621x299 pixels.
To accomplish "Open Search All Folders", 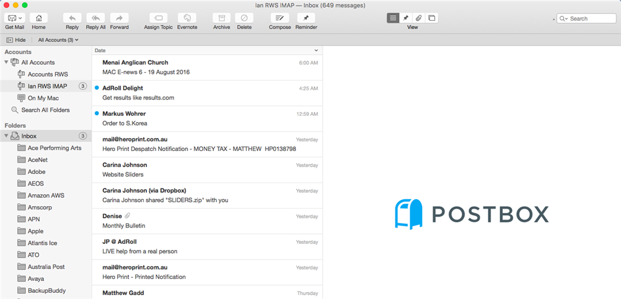I will (46, 110).
